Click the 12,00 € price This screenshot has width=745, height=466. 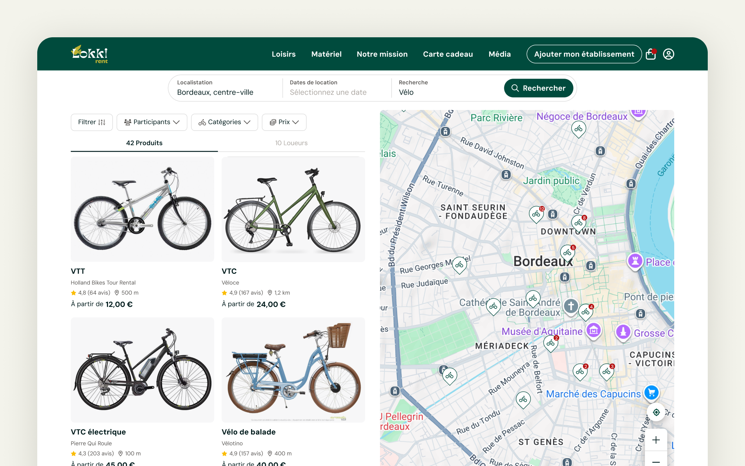click(x=119, y=304)
